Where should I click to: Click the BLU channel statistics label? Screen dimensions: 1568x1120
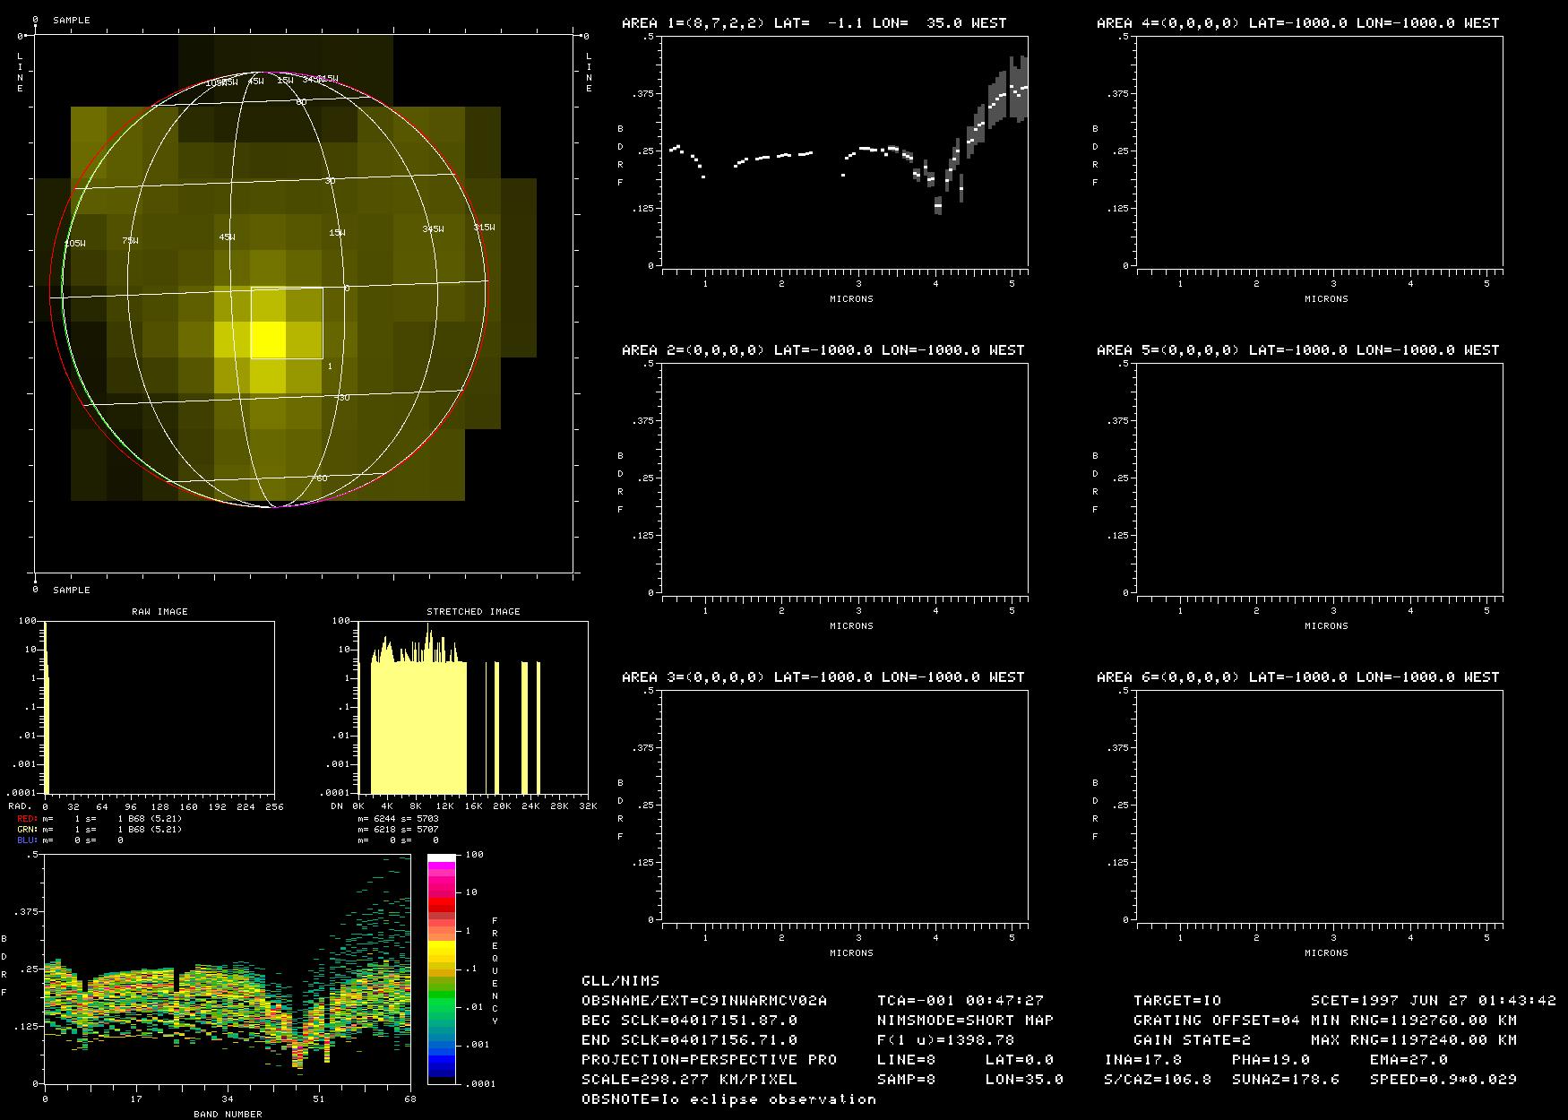[27, 840]
